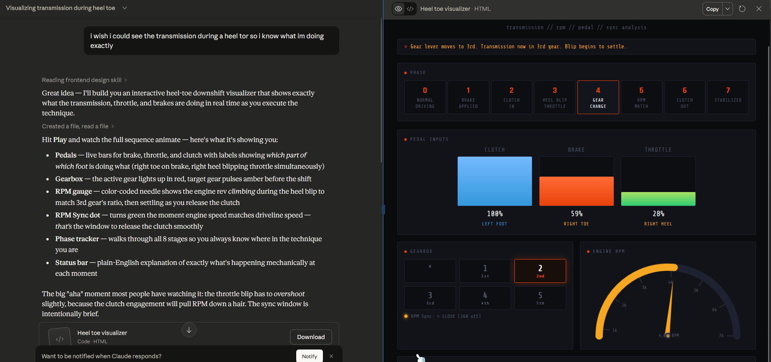Select phase 0 Normal Driving
771x362 pixels.
click(x=425, y=97)
